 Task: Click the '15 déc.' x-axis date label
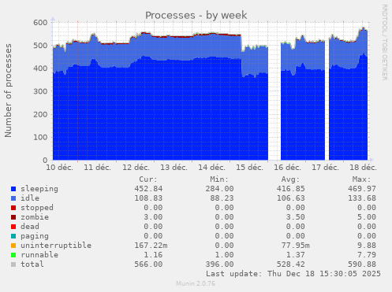click(249, 168)
